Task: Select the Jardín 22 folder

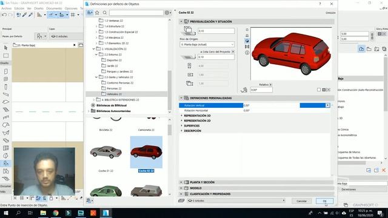Action: click(x=112, y=66)
